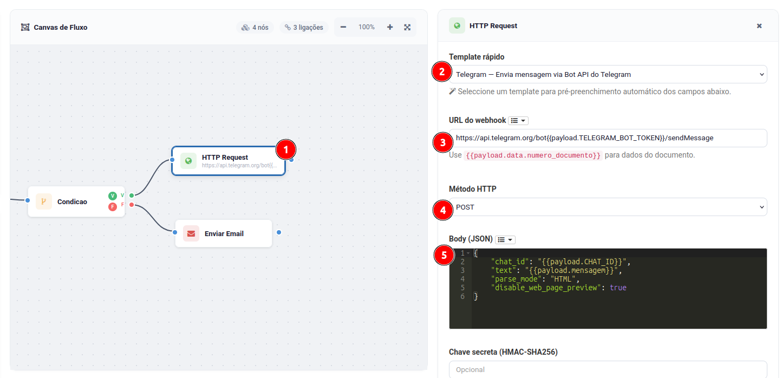Screen dimensions: 782x378
Task: Close the HTTP Request panel
Action: [x=759, y=25]
